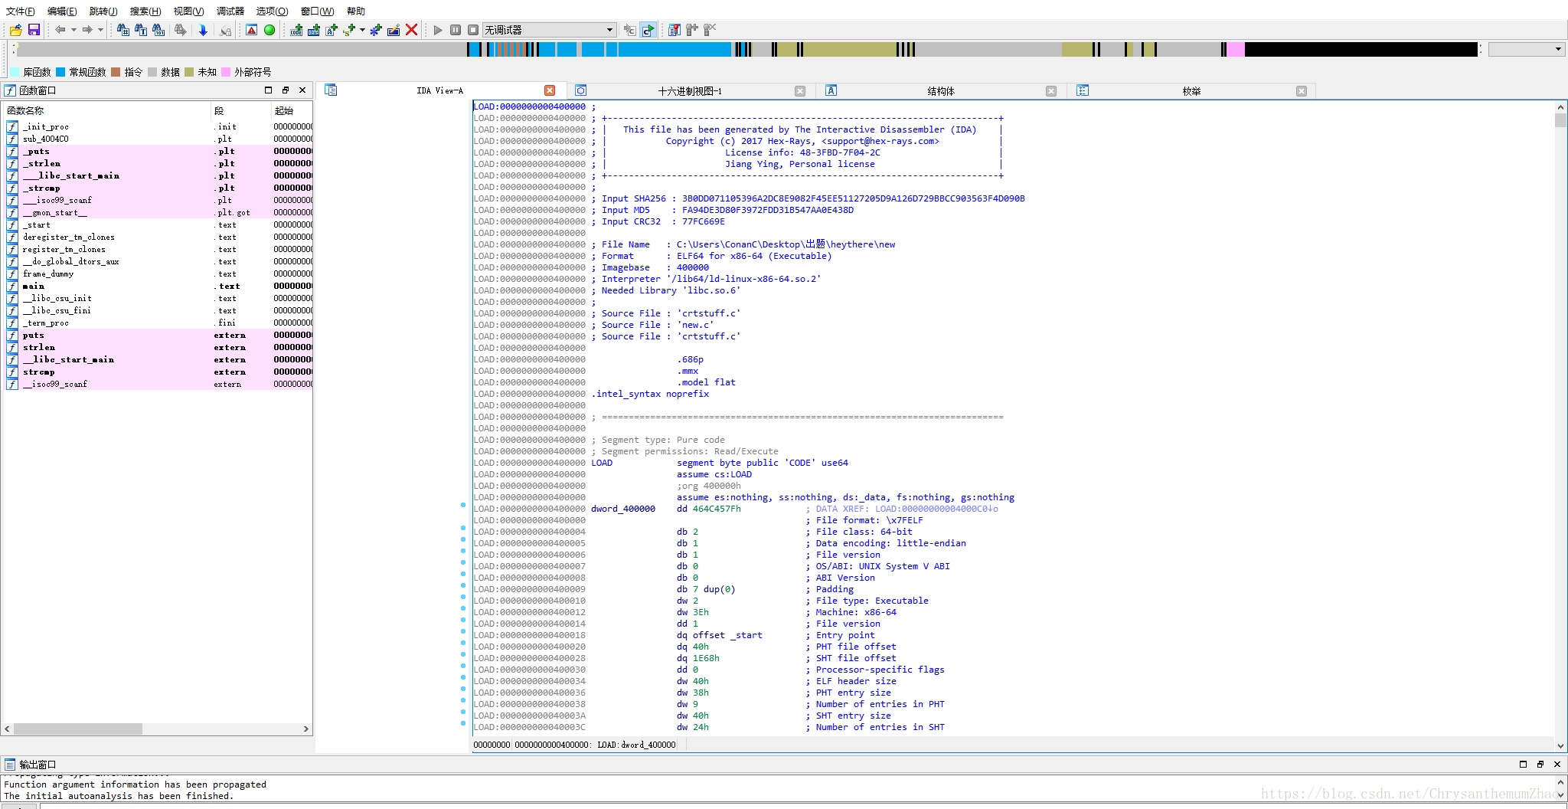Click the text search binoculars icon
1568x809 pixels.
141,30
